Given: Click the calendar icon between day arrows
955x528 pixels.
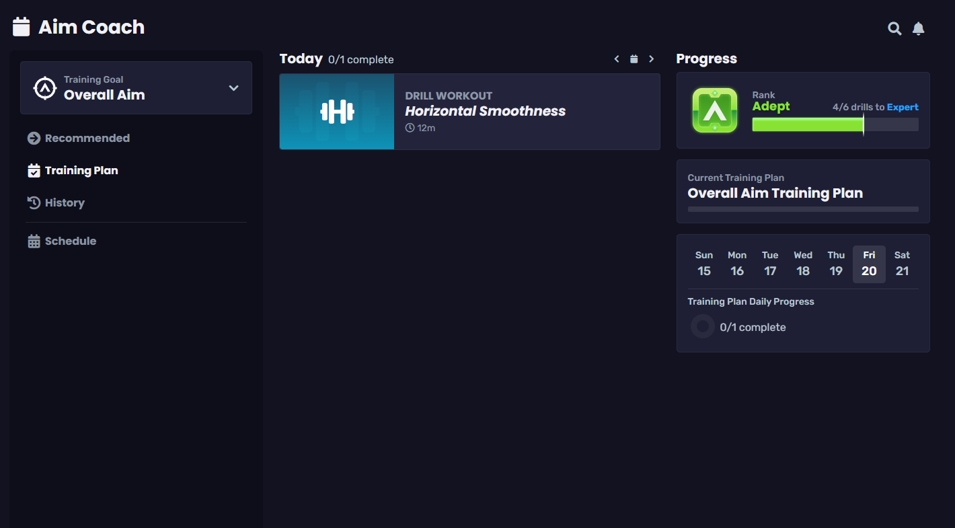Looking at the screenshot, I should point(634,59).
